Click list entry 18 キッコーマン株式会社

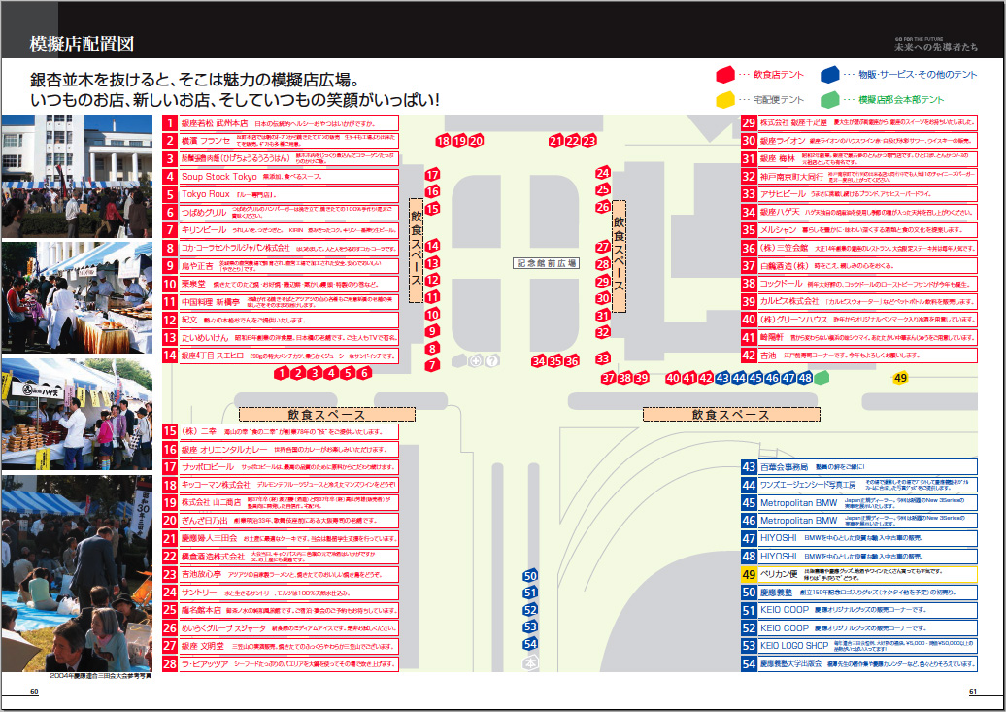281,485
